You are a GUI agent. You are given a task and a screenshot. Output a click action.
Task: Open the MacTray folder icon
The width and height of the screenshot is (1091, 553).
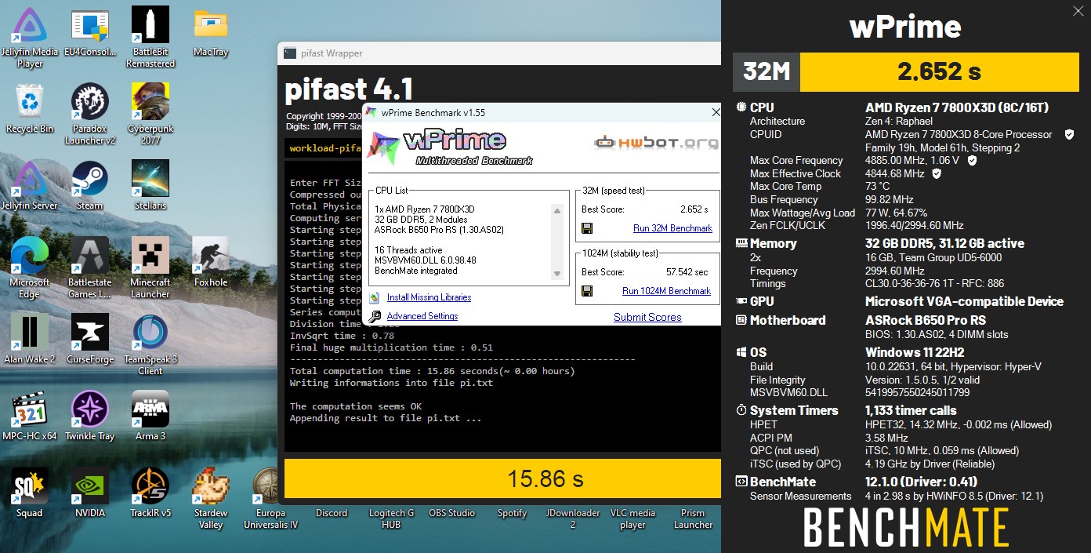coord(211,34)
